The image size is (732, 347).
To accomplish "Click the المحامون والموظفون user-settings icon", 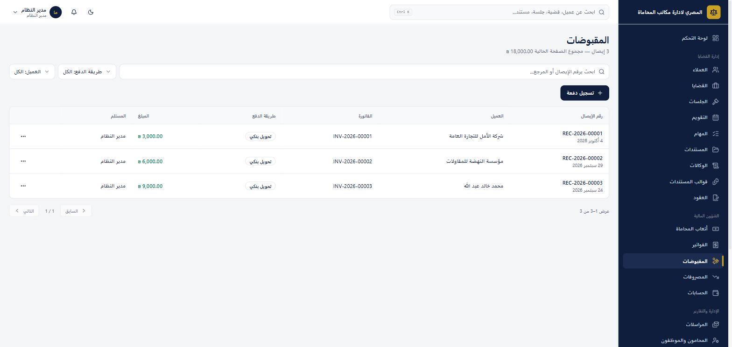I will coord(716,340).
